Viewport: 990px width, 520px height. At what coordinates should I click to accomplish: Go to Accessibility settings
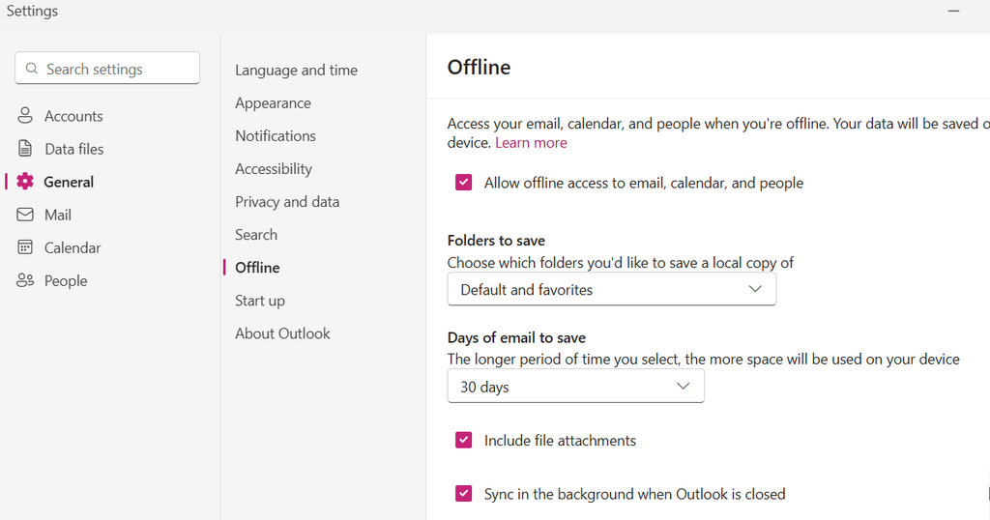274,168
